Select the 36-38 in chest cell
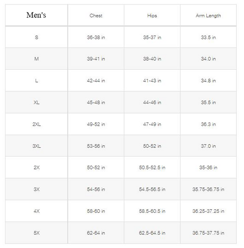244x248 pixels. (x=96, y=37)
